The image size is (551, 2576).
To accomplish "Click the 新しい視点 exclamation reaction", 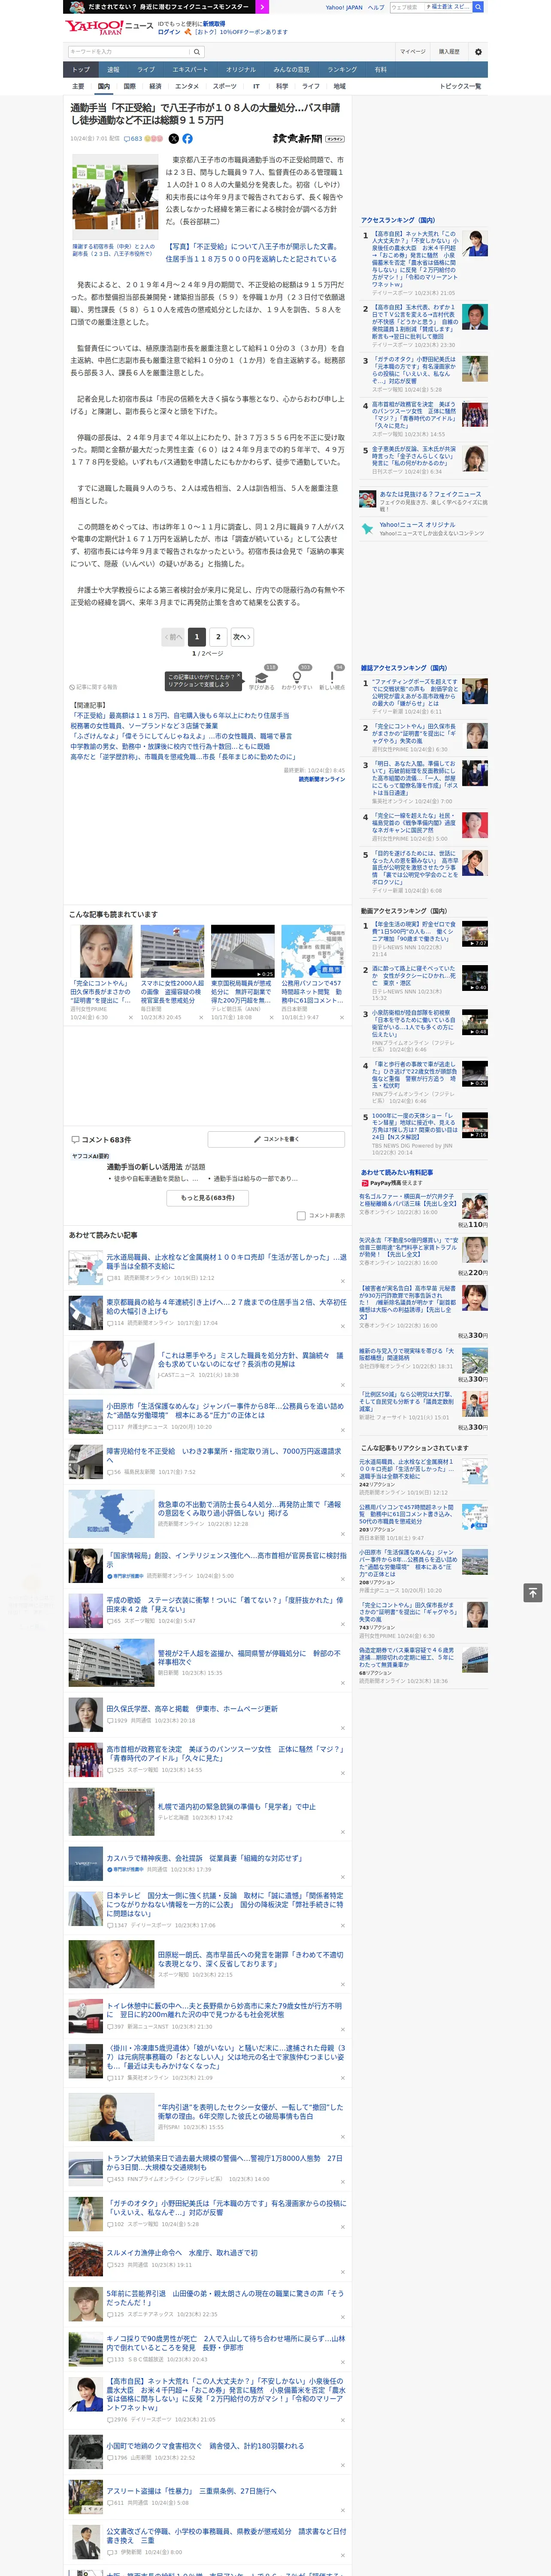I will pyautogui.click(x=332, y=678).
